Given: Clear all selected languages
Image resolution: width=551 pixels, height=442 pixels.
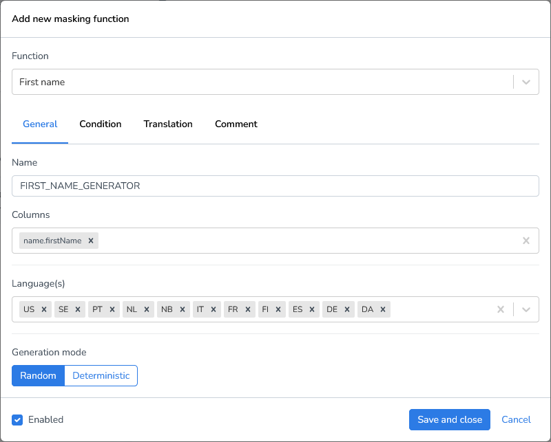Looking at the screenshot, I should tap(501, 309).
